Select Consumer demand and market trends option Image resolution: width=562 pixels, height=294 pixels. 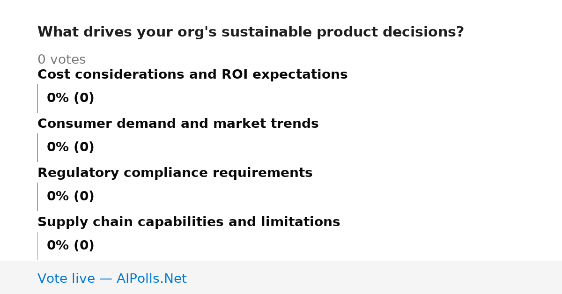coord(178,124)
